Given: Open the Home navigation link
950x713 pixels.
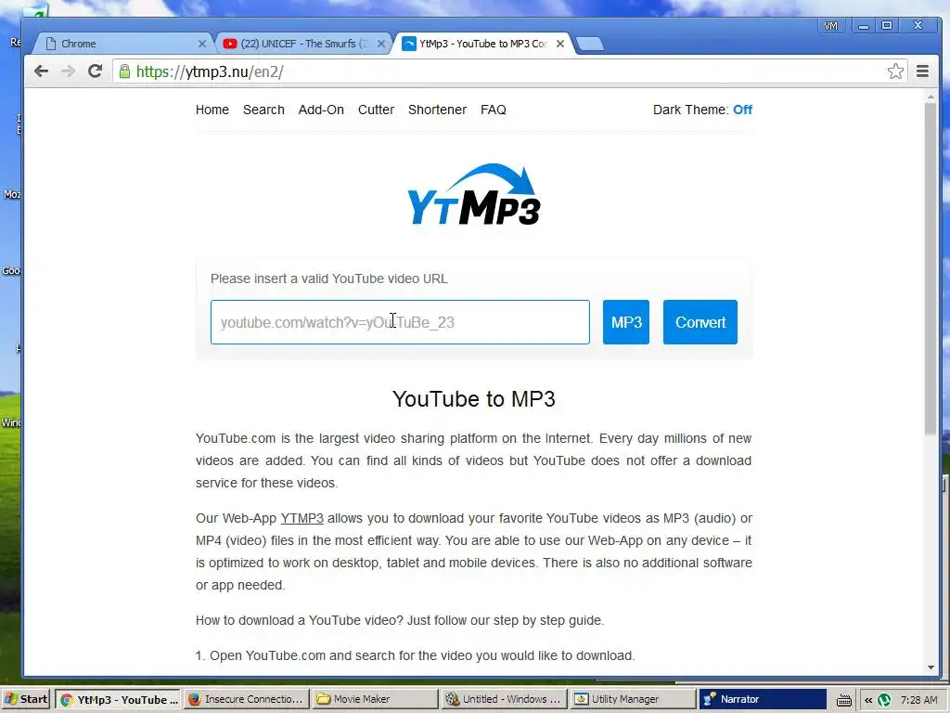Looking at the screenshot, I should [x=212, y=110].
